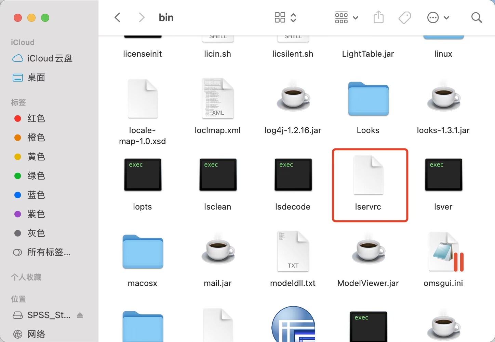Select the jar icon below omsgui.ini
The width and height of the screenshot is (495, 342).
[x=443, y=326]
